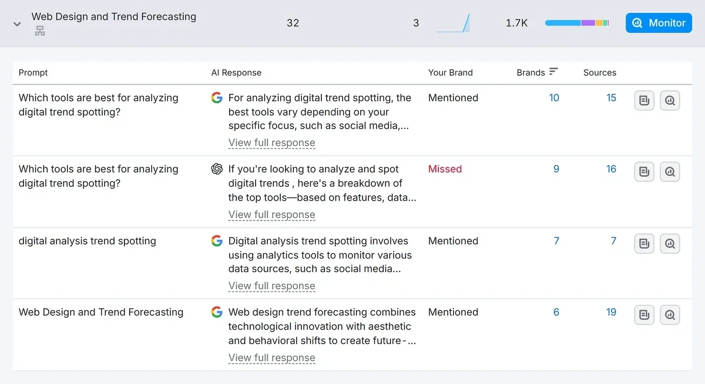Click the copy icon on the last table row
This screenshot has height=384, width=705.
(644, 315)
